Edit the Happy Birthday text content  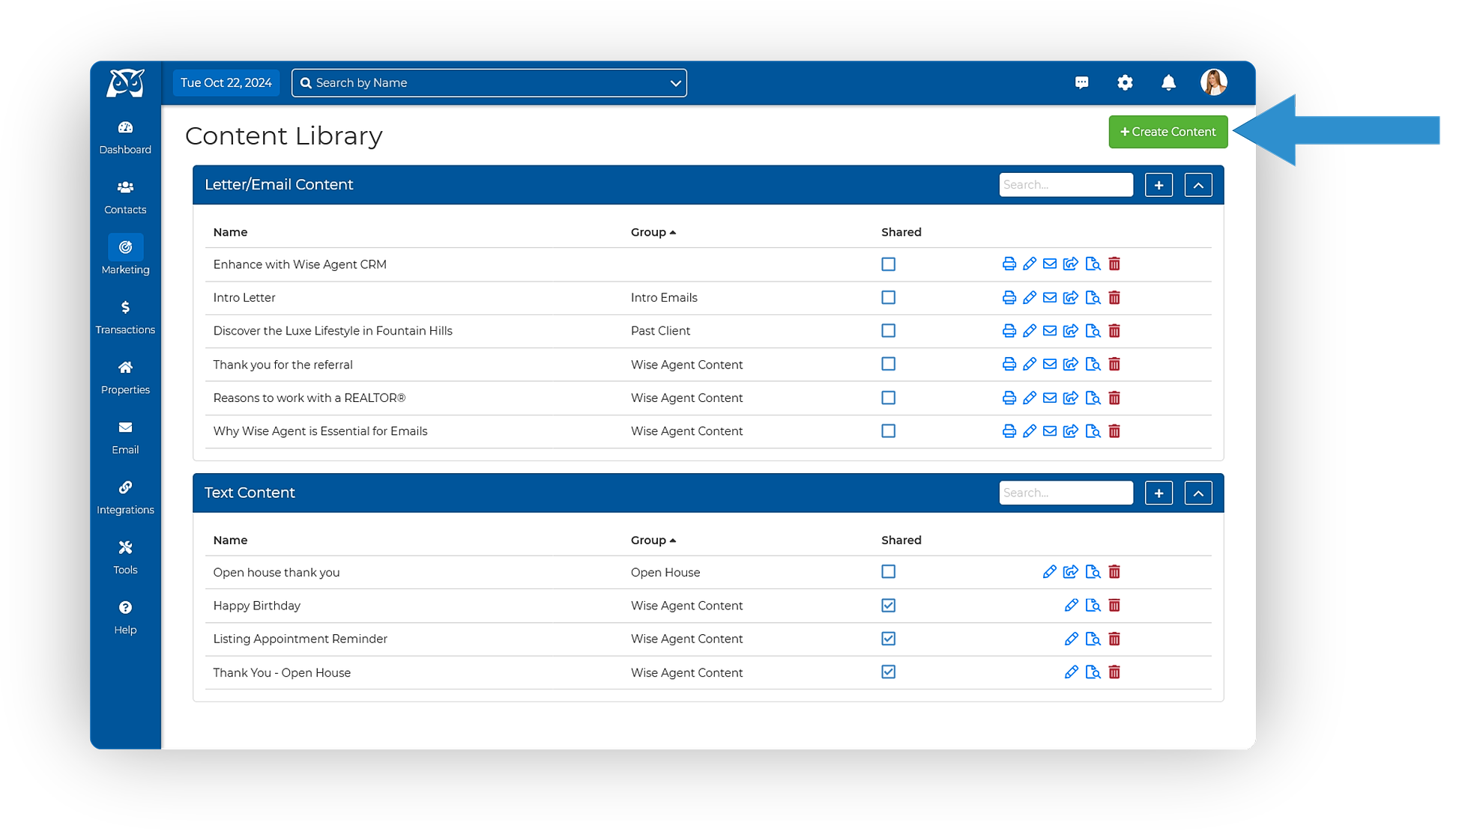point(1072,606)
